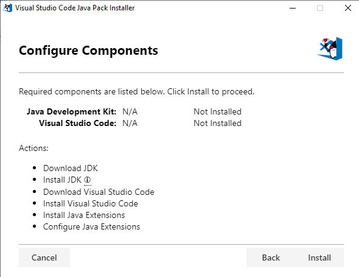Click the JDK version 'N/A' value
Screen dimensions: 359x277
130,111
